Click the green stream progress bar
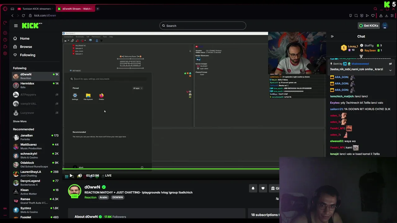397x223 pixels. pos(171,169)
